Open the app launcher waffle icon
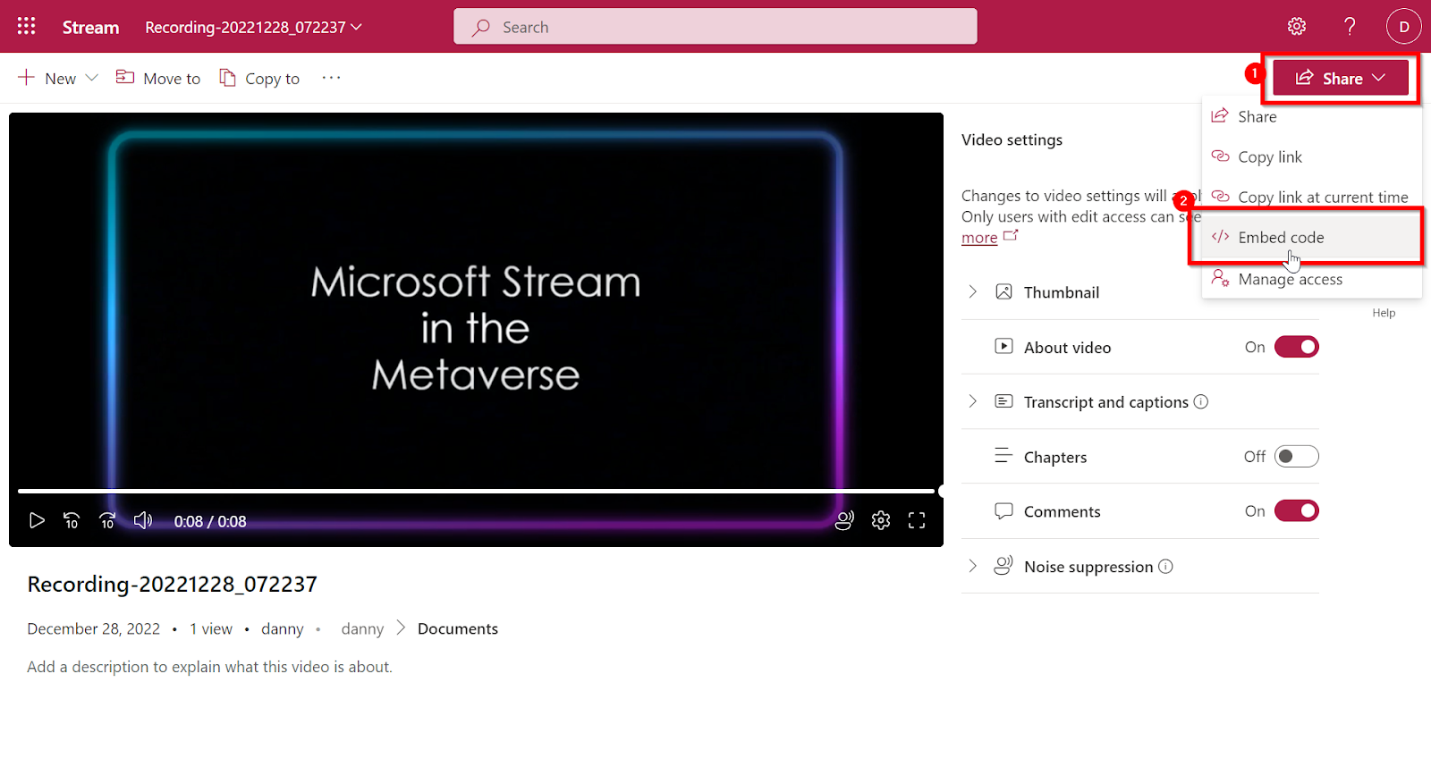 [x=26, y=26]
